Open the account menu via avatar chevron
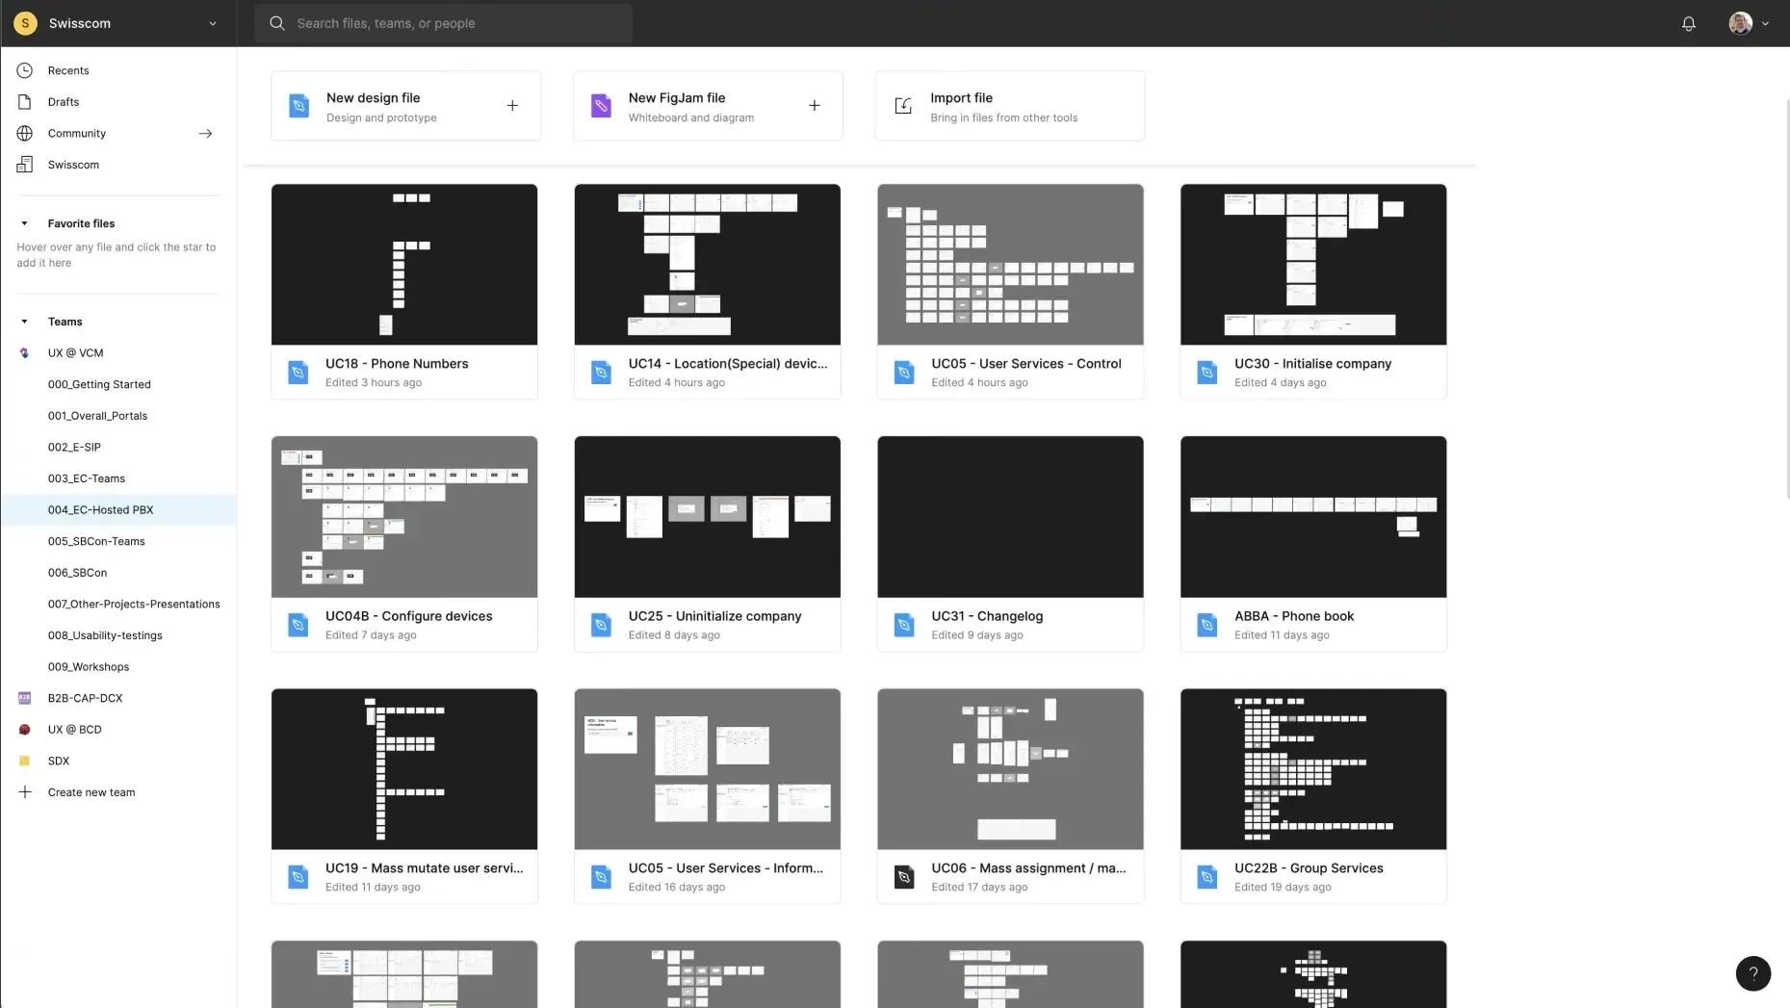The height and width of the screenshot is (1008, 1790). point(1765,23)
